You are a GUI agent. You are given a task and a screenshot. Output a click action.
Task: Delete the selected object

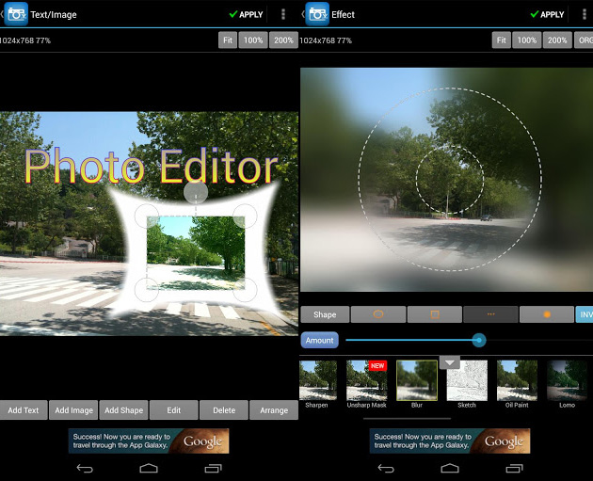[x=224, y=410]
